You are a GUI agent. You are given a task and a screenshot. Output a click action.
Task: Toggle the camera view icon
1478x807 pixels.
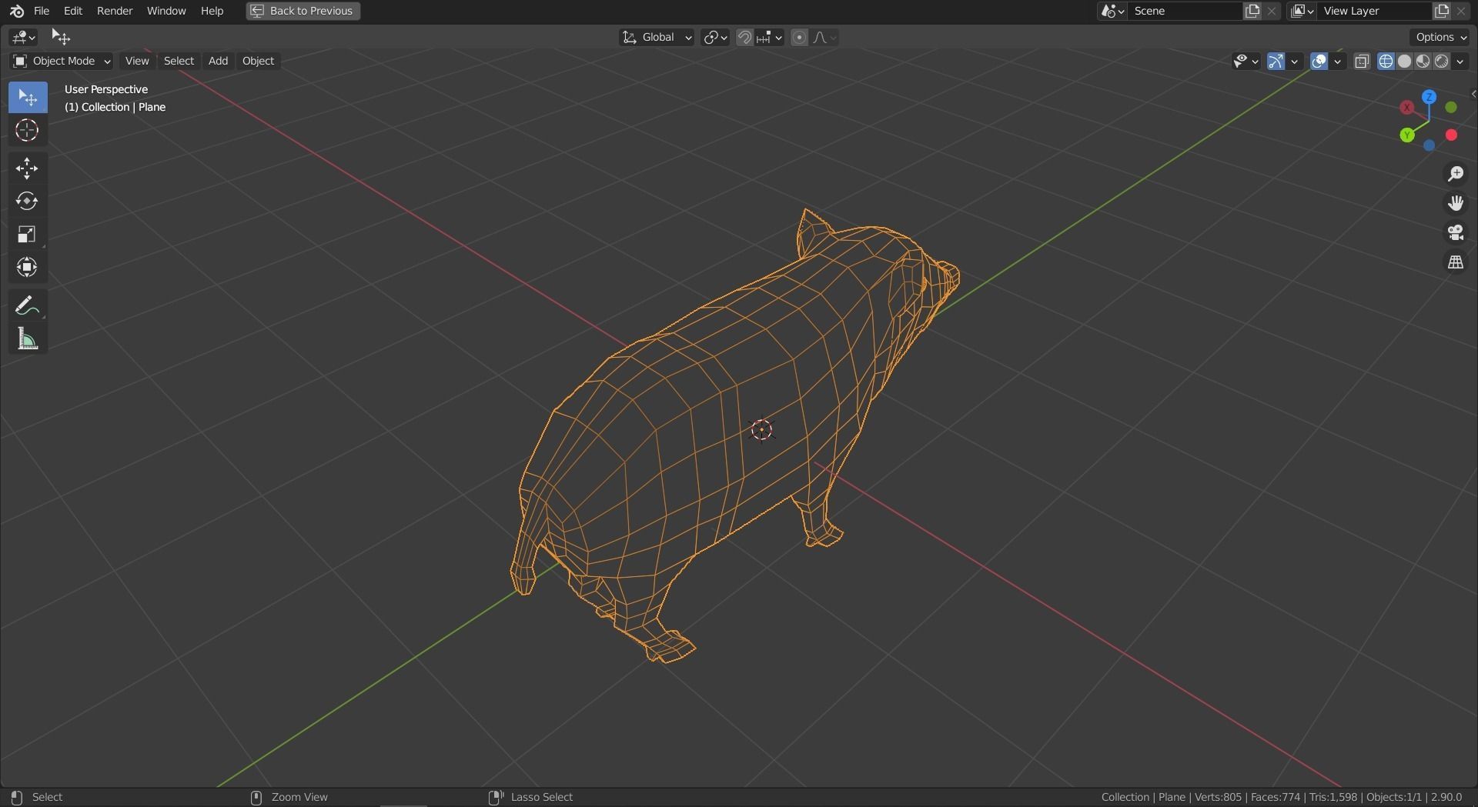(x=1455, y=232)
